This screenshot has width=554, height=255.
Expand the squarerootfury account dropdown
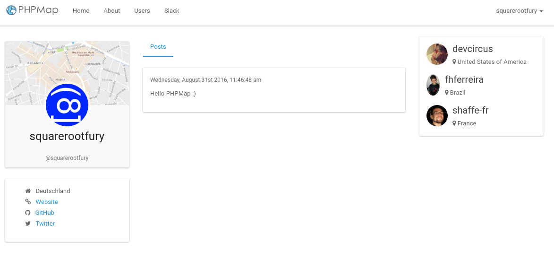click(x=520, y=11)
